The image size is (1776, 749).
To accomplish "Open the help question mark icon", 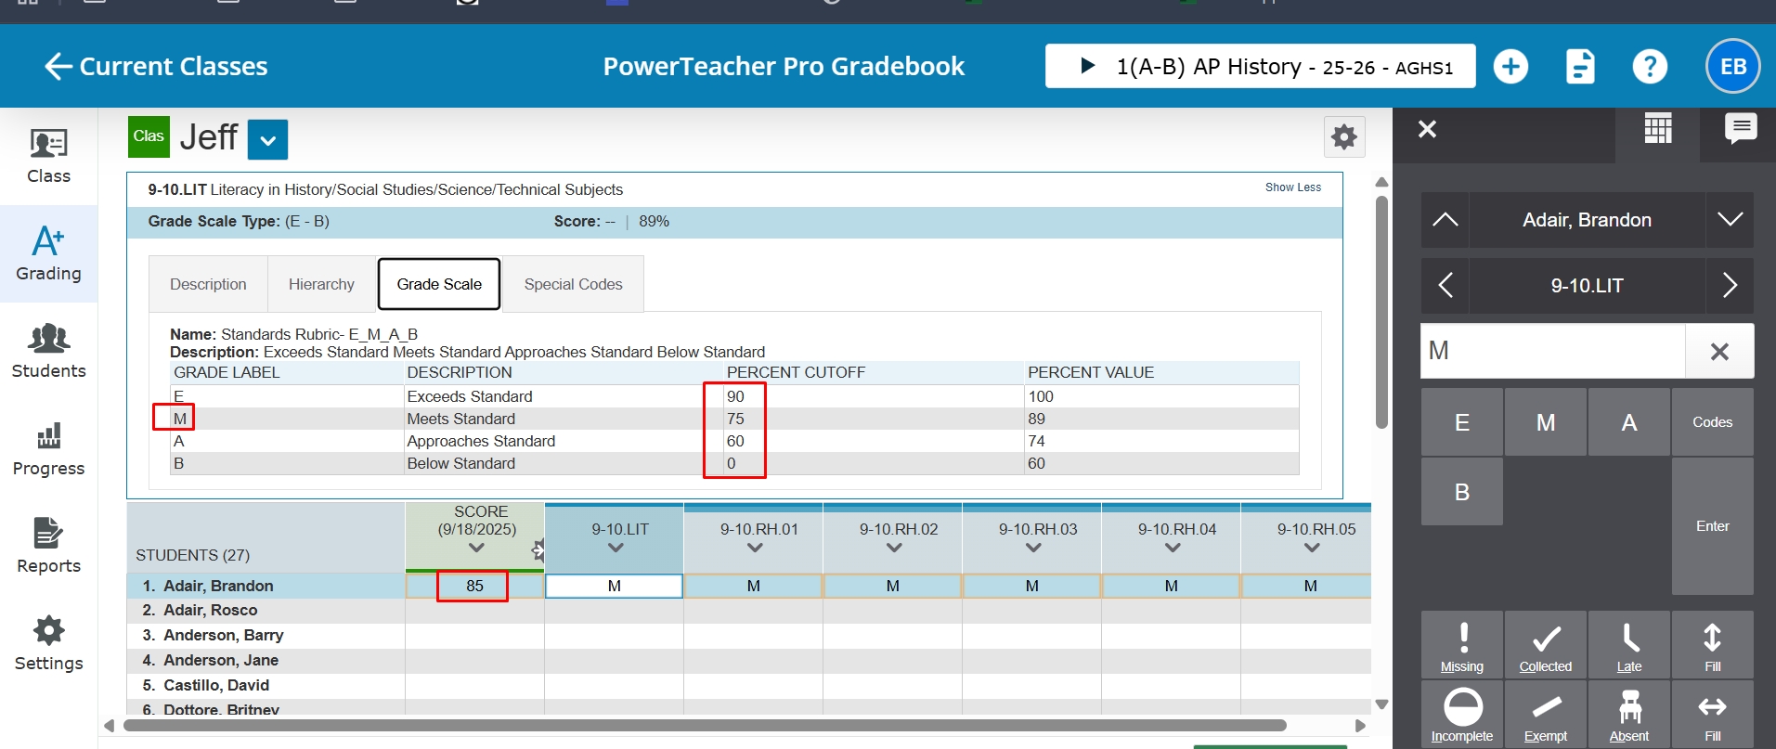I will click(1649, 67).
